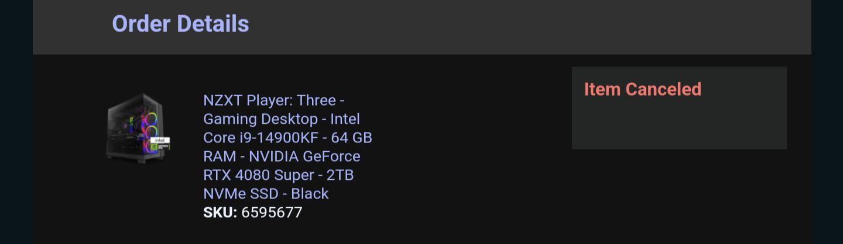Click the NZXT gaming desktop product thumbnail
Screen dimensions: 843x244
pos(138,125)
